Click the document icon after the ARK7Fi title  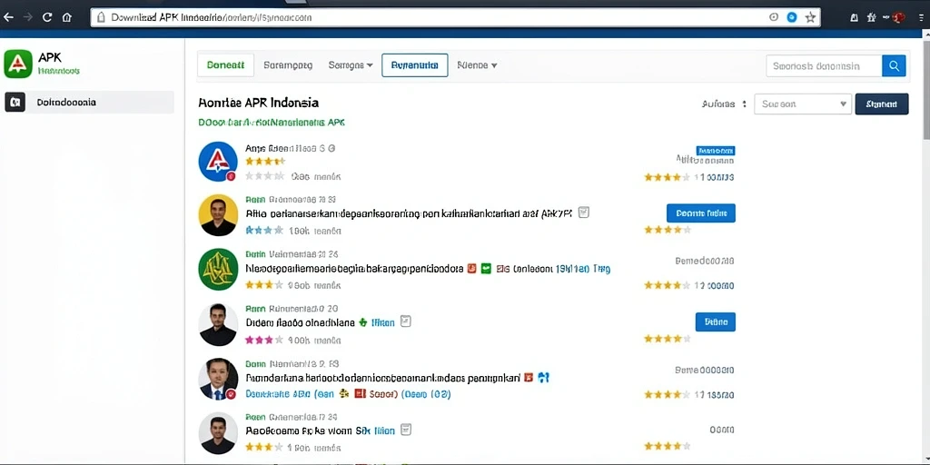(x=584, y=213)
